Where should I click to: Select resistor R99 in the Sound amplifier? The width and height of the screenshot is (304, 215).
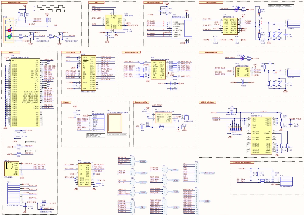(x=148, y=127)
